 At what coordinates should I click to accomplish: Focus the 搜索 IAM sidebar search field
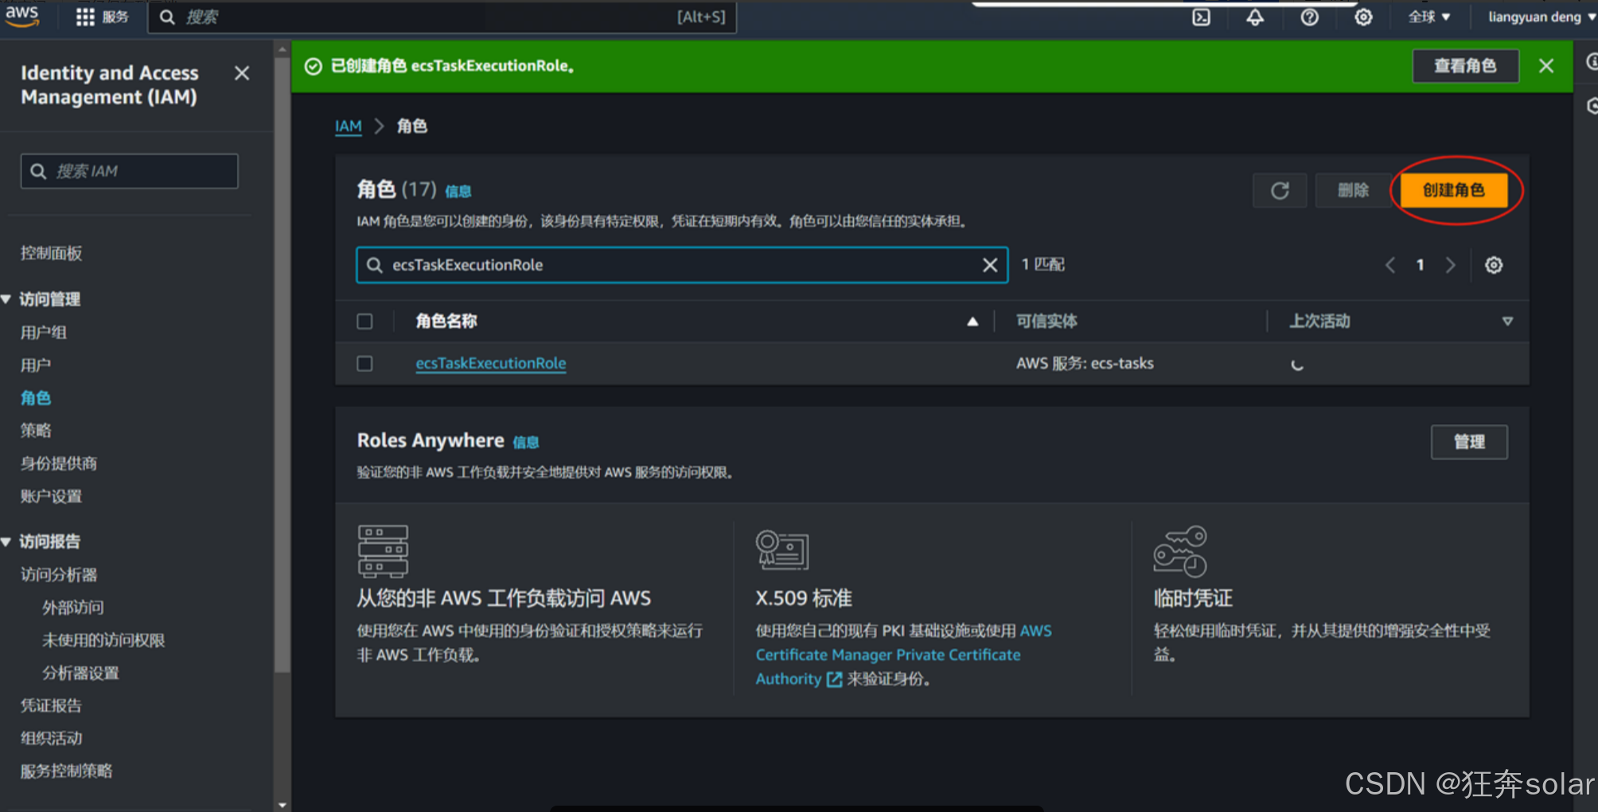pyautogui.click(x=130, y=171)
